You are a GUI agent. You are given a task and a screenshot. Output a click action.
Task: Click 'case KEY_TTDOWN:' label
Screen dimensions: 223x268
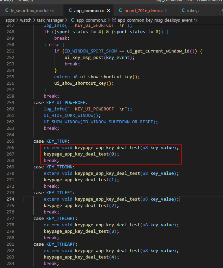54,167
